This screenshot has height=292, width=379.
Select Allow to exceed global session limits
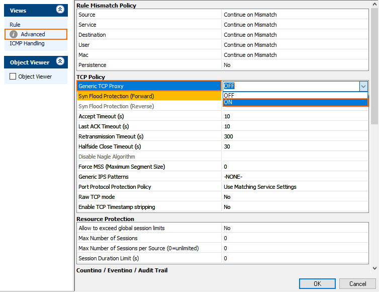click(x=149, y=229)
